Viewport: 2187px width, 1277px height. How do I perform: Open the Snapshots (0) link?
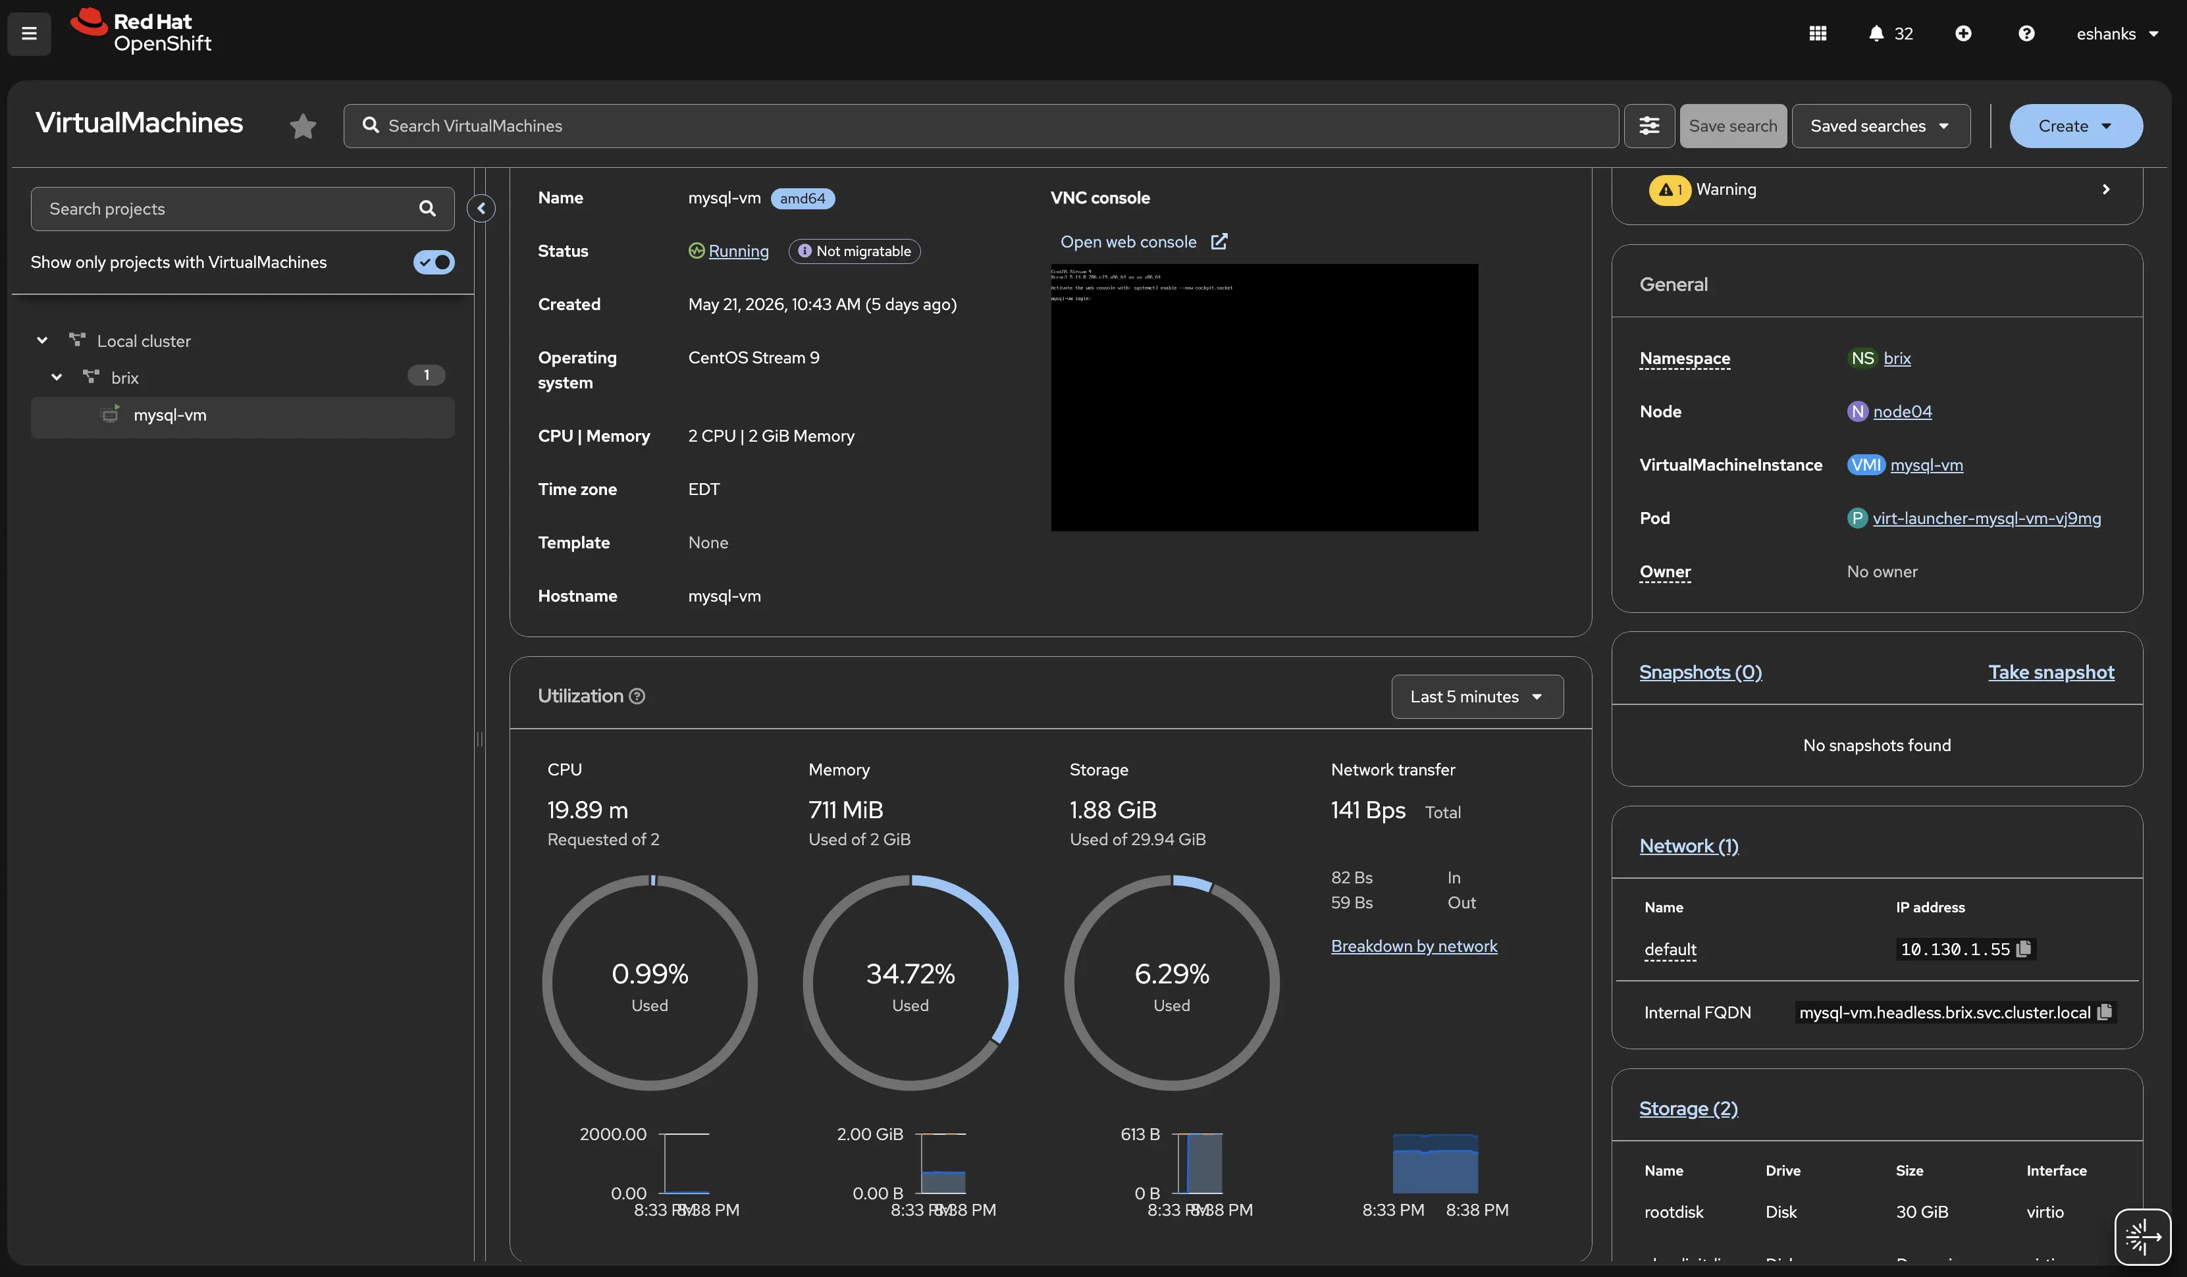tap(1700, 671)
